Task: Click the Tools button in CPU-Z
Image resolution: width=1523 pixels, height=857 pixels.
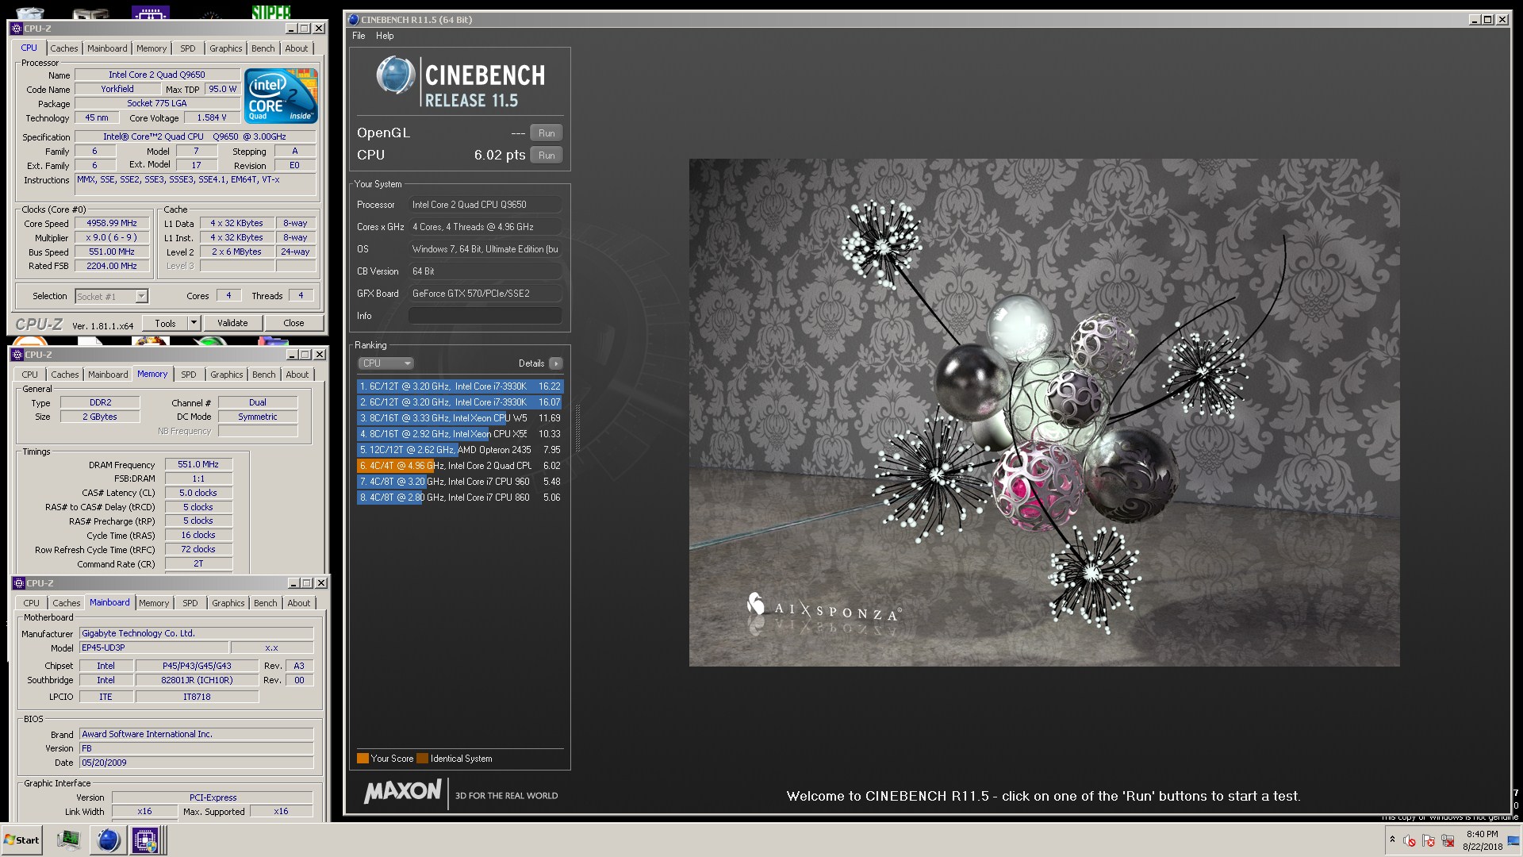Action: pos(165,323)
